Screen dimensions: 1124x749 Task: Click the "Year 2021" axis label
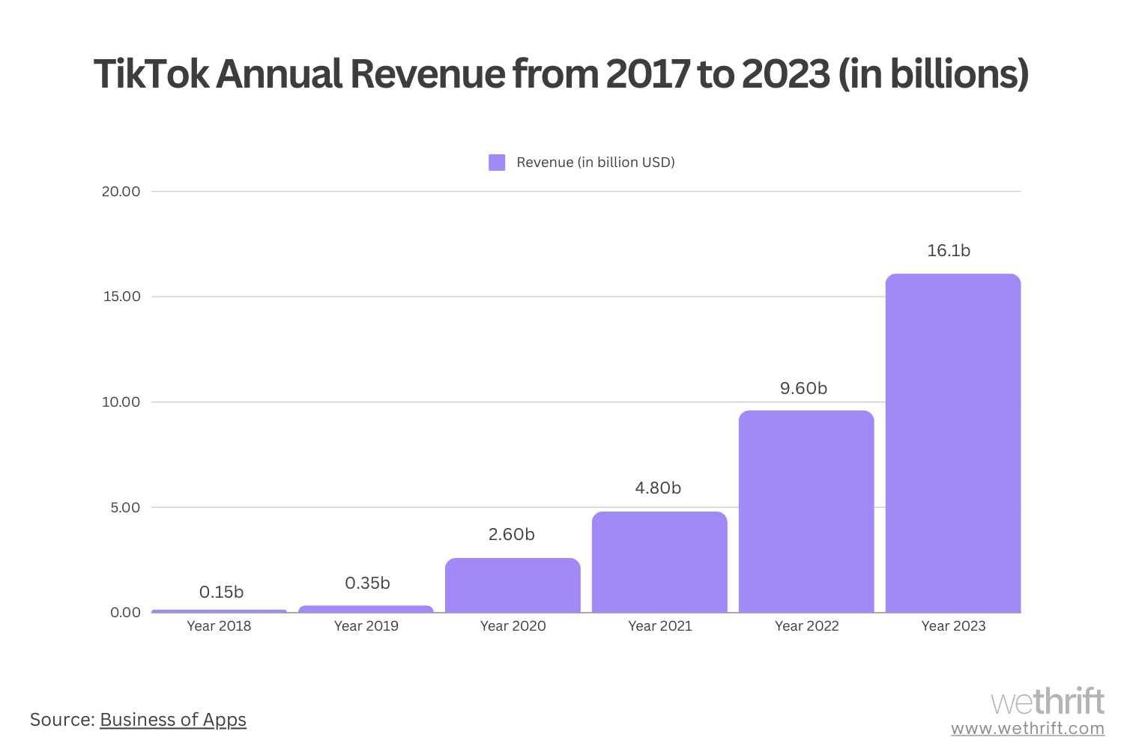659,626
